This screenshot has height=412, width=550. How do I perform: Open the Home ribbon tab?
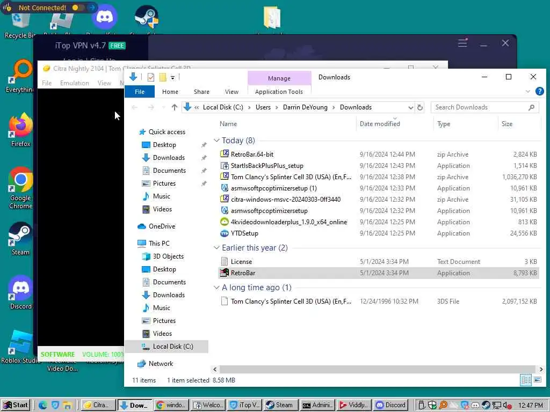[170, 91]
